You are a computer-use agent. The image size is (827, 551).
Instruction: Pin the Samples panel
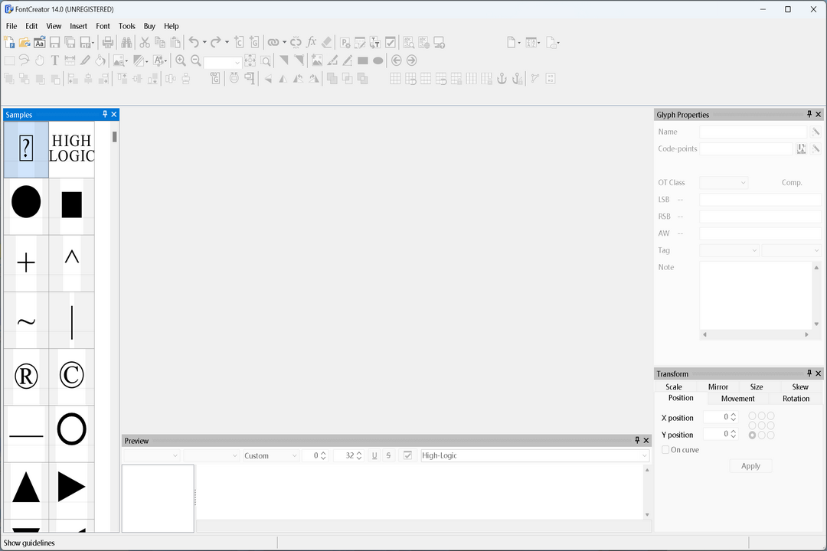coord(105,115)
